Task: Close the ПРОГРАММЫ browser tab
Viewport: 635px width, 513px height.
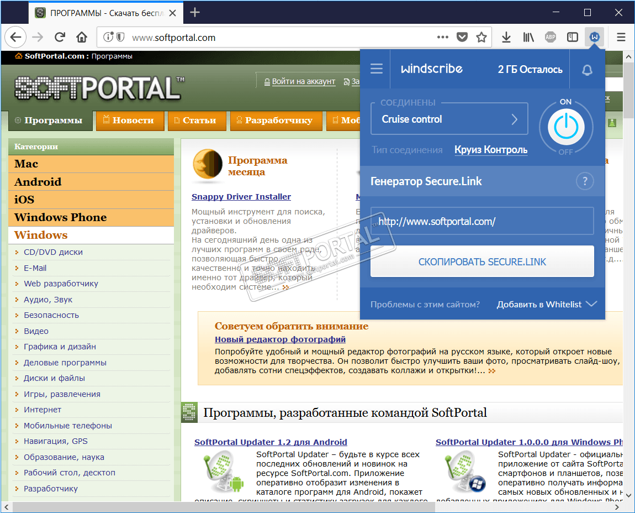Action: tap(172, 13)
